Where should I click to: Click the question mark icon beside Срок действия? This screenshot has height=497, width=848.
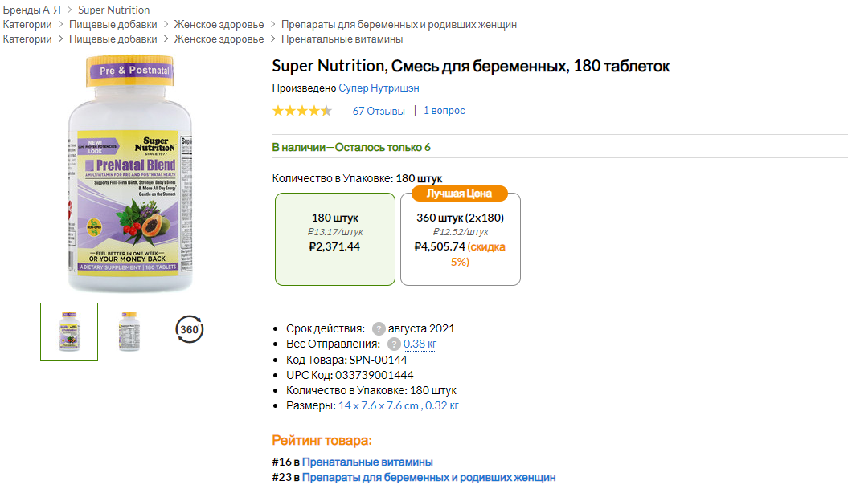379,328
